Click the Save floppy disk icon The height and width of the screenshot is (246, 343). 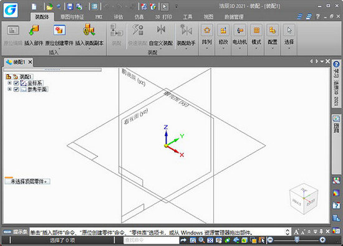click(x=70, y=7)
